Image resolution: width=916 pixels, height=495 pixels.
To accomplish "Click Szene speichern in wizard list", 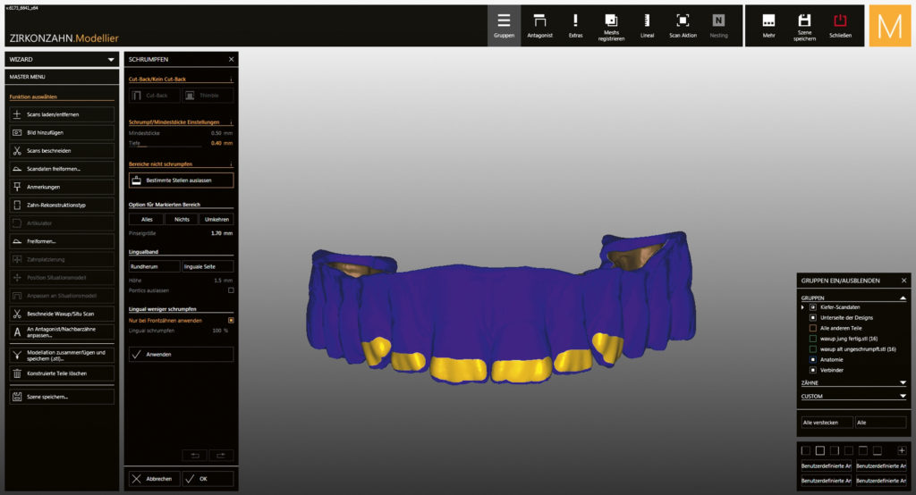I will coord(62,397).
